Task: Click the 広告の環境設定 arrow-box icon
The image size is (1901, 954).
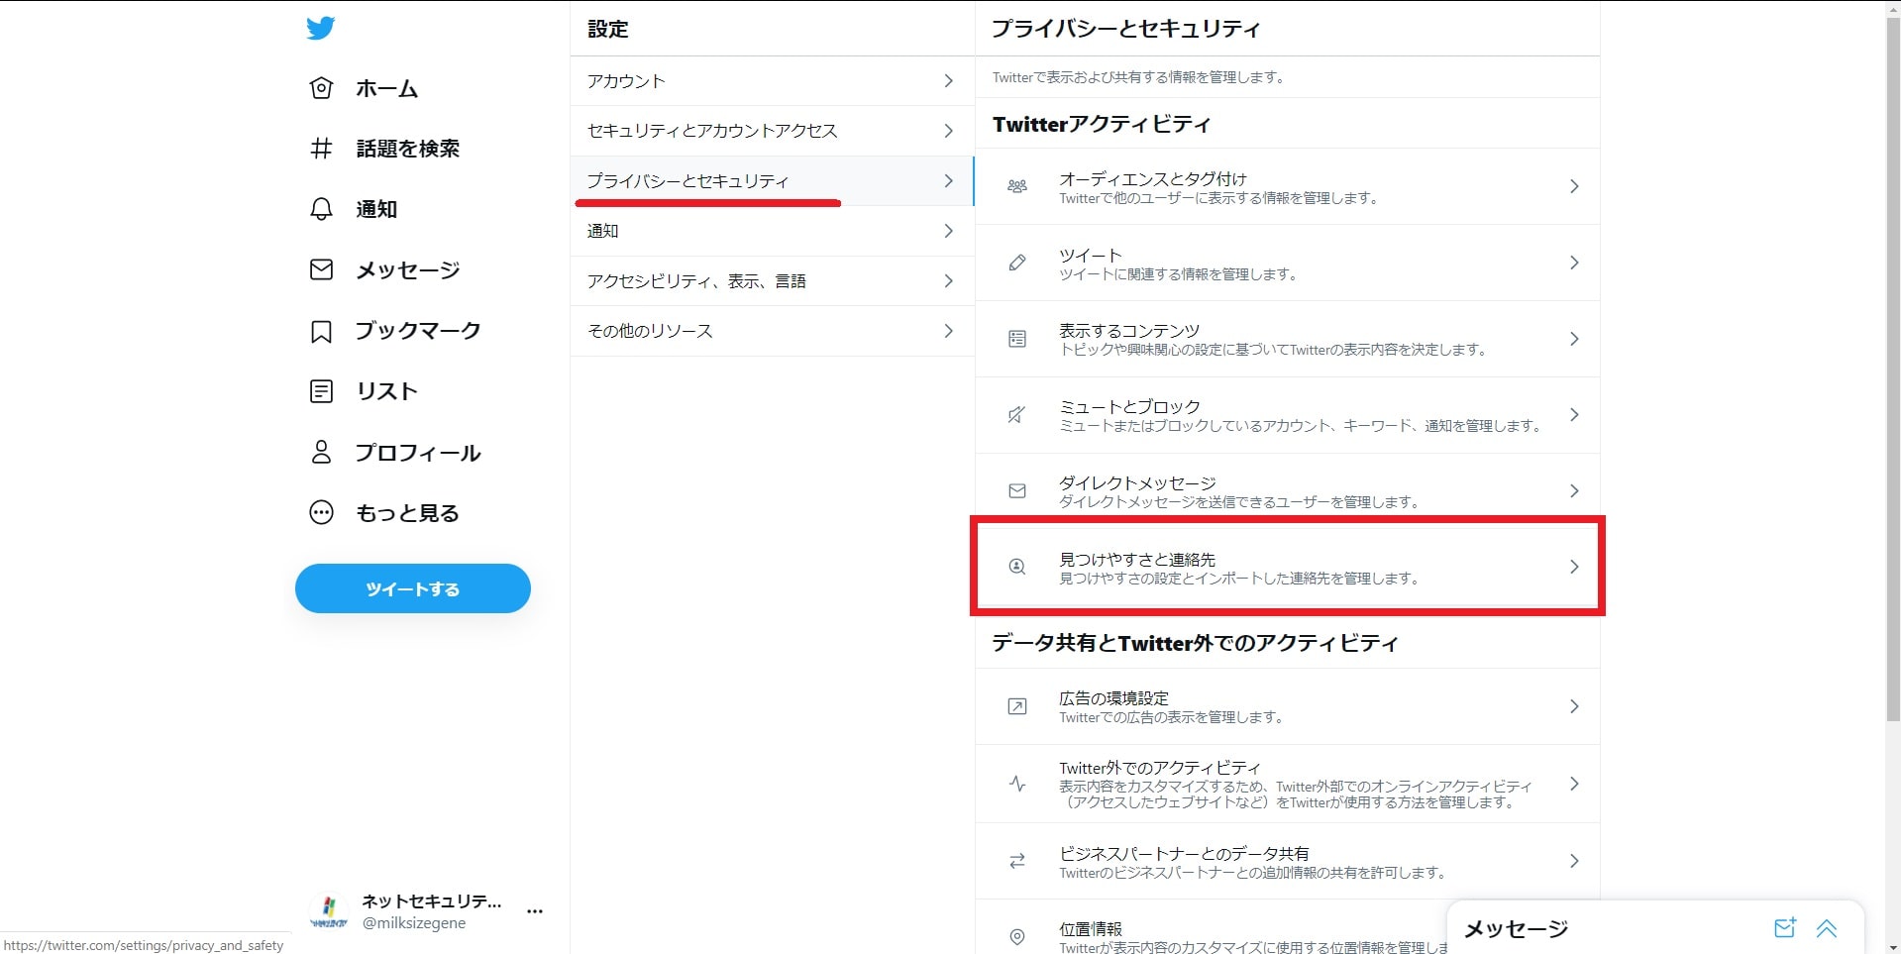Action: [x=1017, y=706]
